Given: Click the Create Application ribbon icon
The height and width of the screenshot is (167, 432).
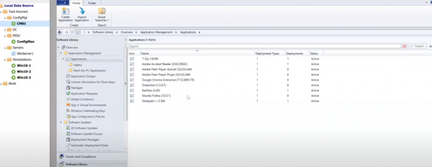Looking at the screenshot, I should coord(65,11).
